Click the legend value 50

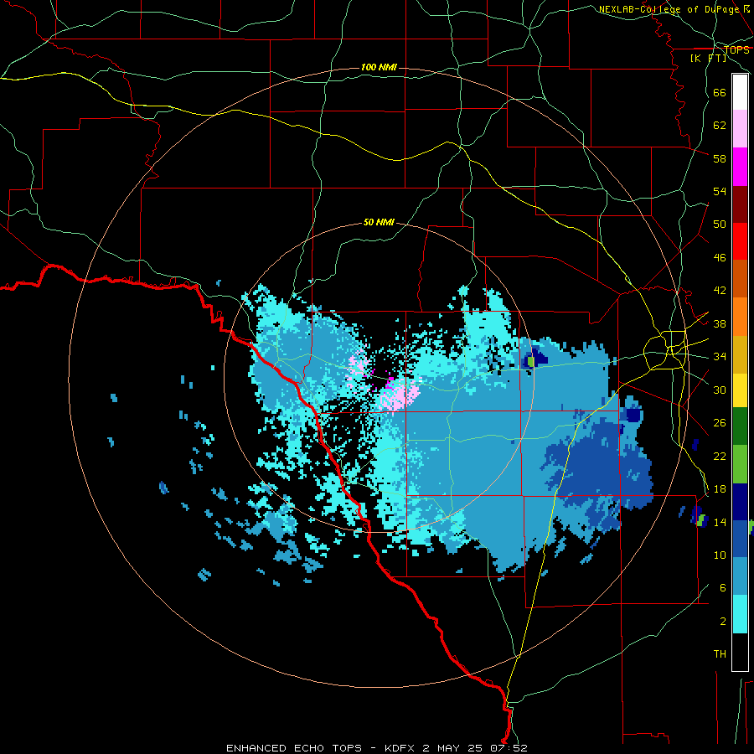720,225
